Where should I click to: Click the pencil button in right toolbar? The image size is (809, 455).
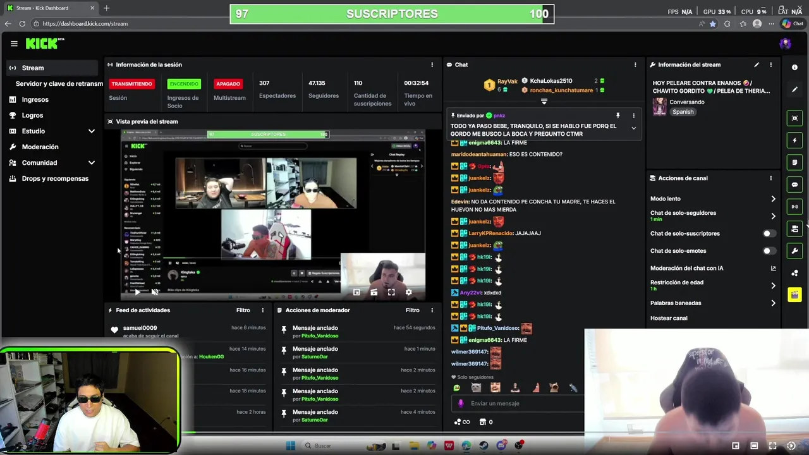click(x=794, y=90)
